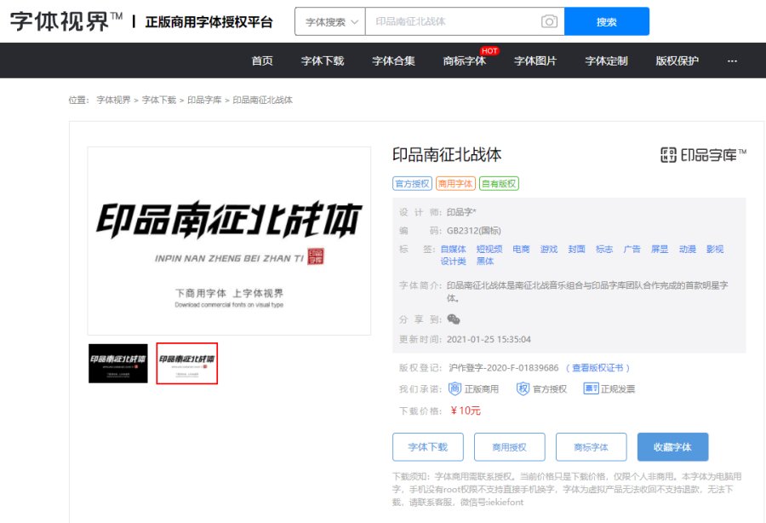Open the 首页 navigation menu item
The image size is (766, 523).
pyautogui.click(x=262, y=61)
